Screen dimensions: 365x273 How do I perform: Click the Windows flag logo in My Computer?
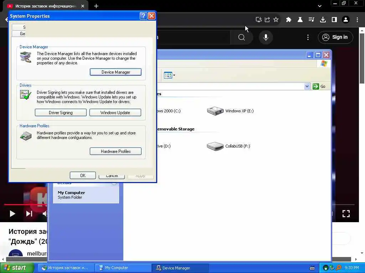click(324, 63)
